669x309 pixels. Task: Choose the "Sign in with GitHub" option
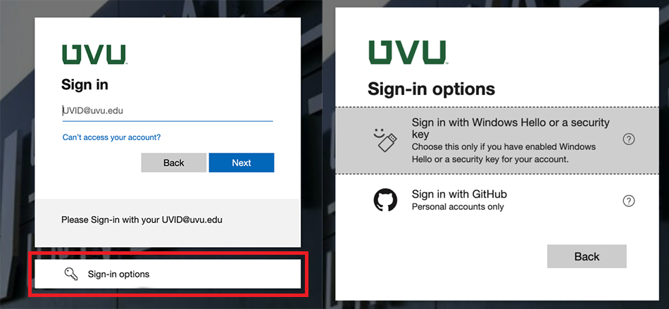(x=459, y=194)
